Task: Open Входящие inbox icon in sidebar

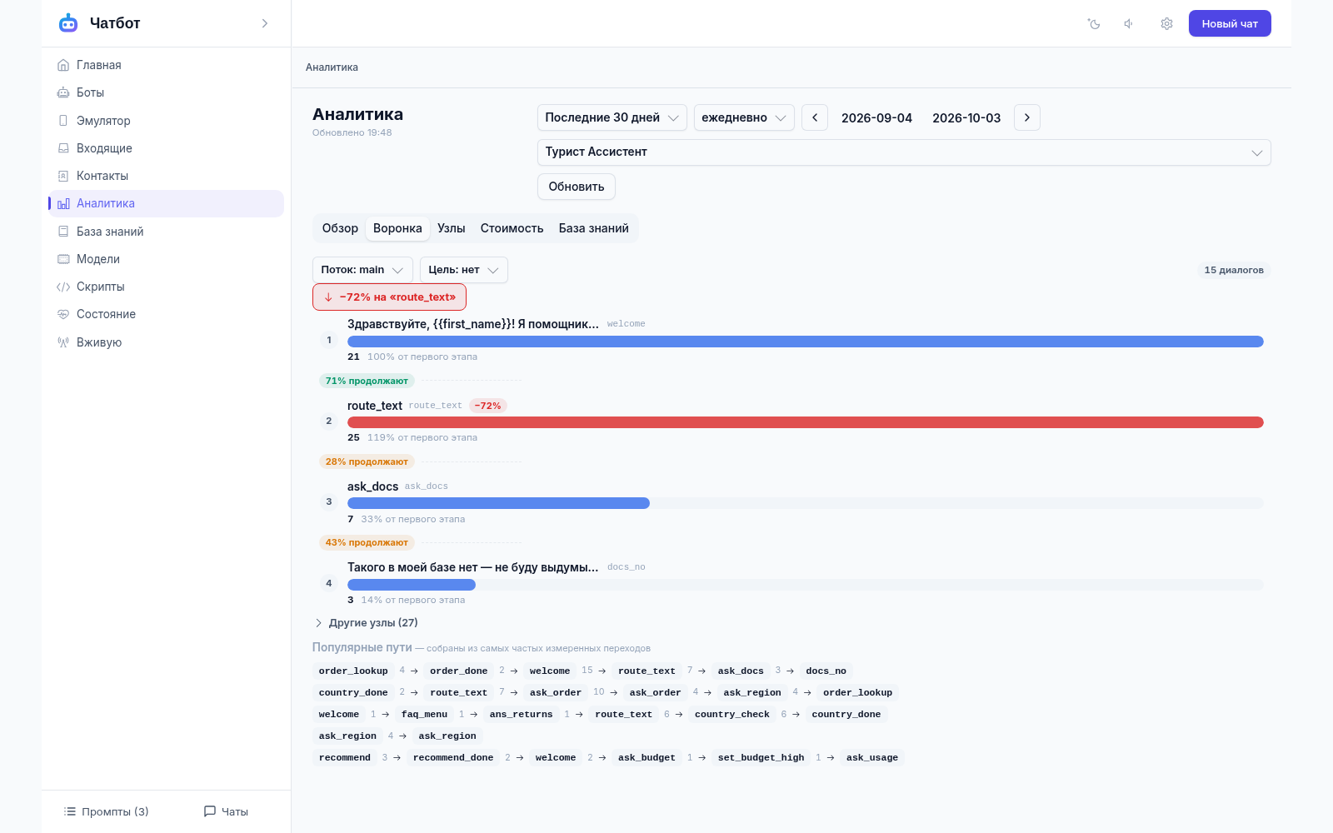Action: click(x=63, y=148)
